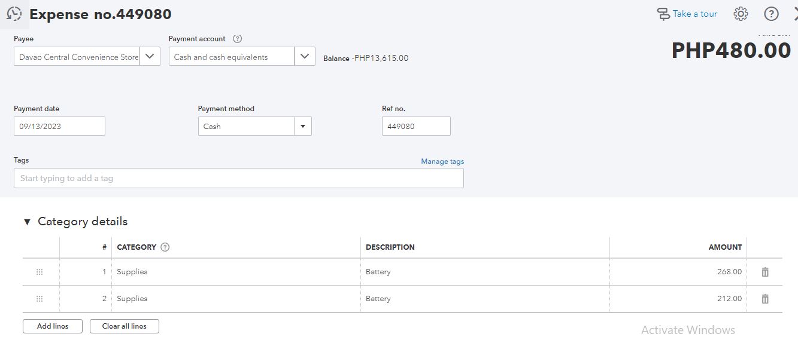Click the Category column help icon

pyautogui.click(x=165, y=247)
